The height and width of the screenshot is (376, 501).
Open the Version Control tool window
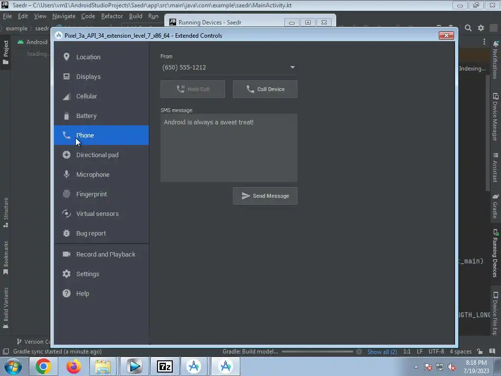click(x=34, y=341)
